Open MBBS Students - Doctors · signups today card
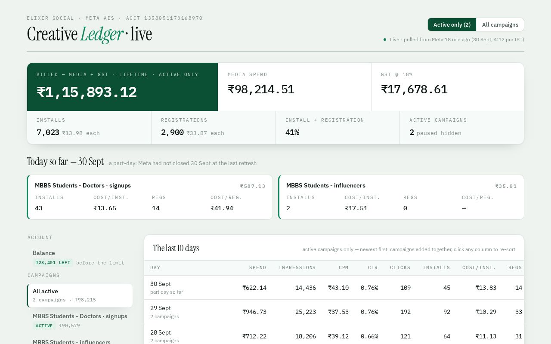 [150, 197]
